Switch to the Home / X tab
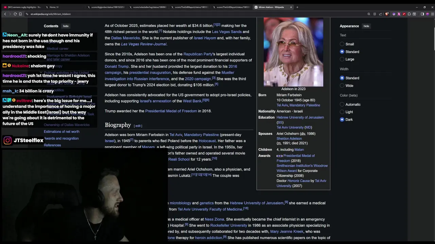This screenshot has height=244, width=435. tap(65, 7)
